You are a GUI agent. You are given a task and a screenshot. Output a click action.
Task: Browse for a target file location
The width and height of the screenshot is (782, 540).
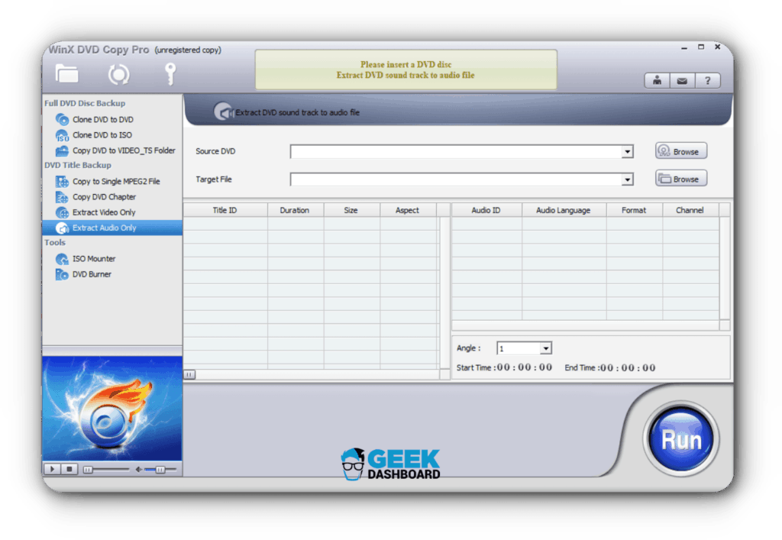tap(680, 178)
